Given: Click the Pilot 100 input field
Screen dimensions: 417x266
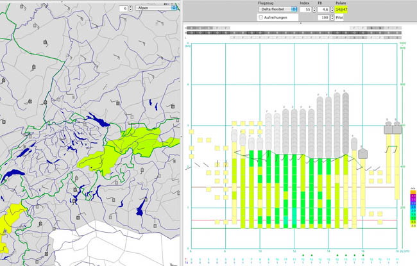Looking at the screenshot, I should coord(324,17).
